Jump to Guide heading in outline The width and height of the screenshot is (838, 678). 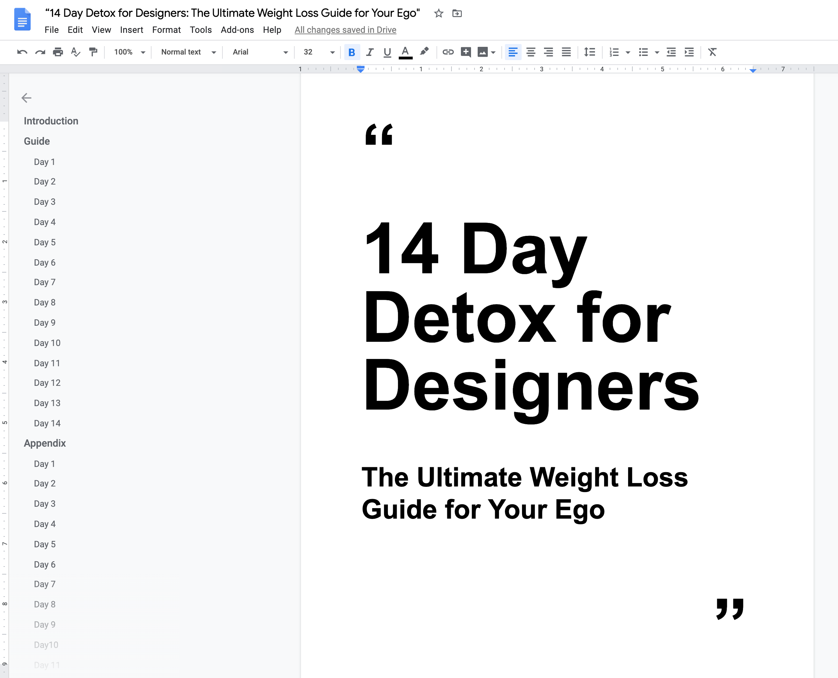pos(37,142)
